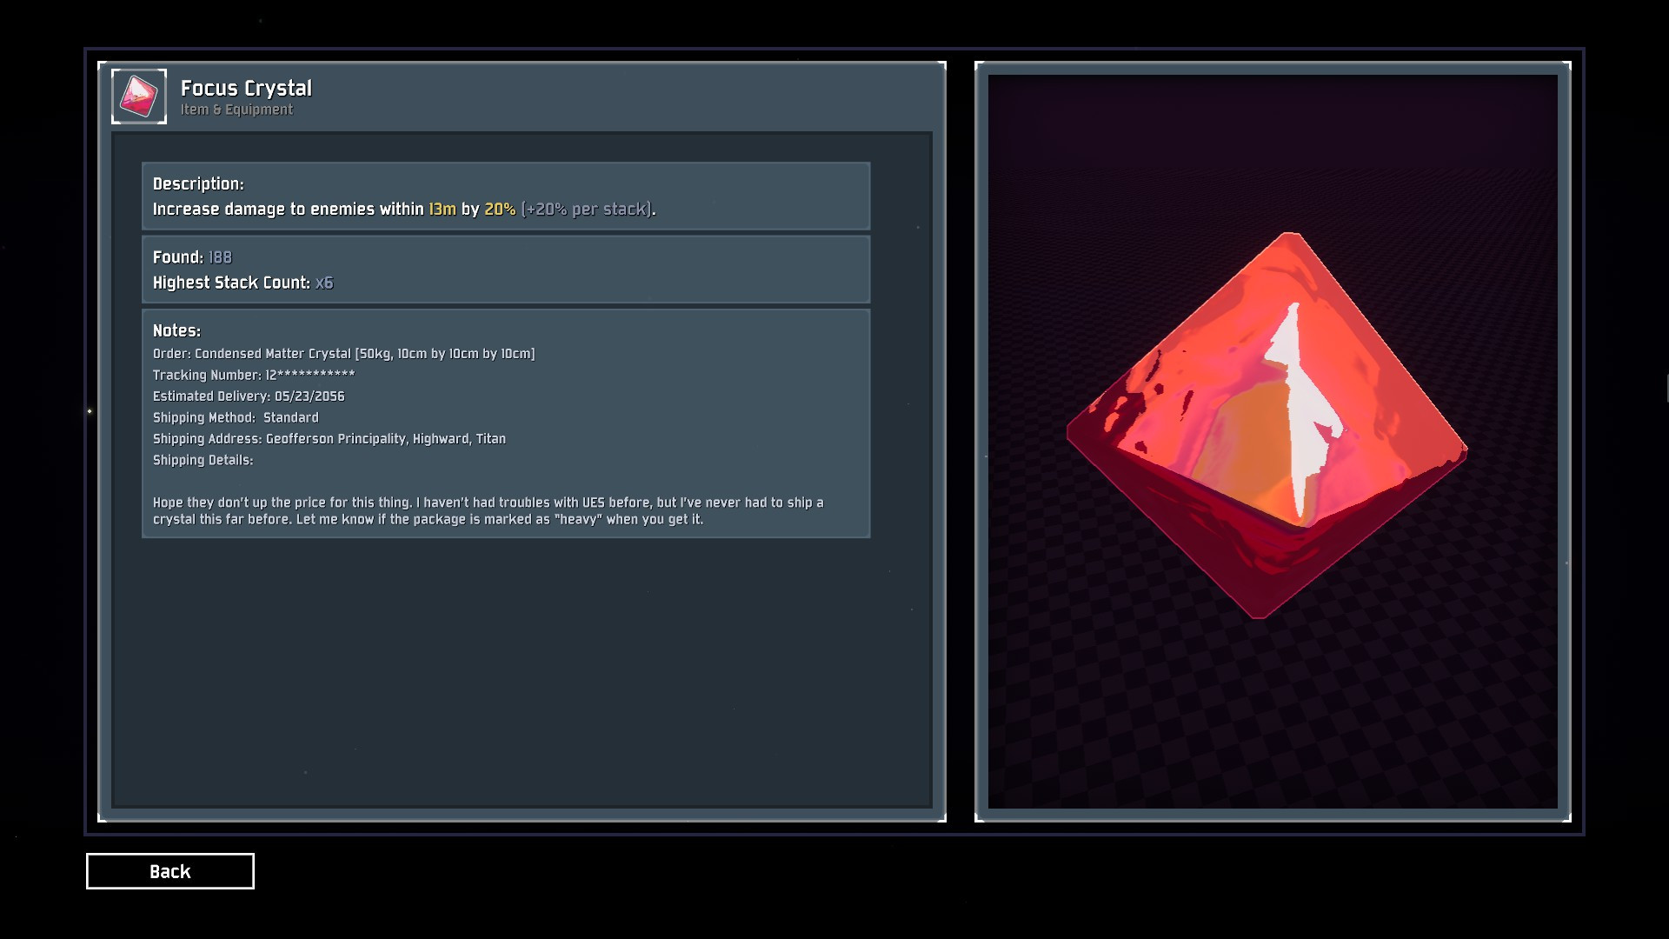
Task: Click the red crystal 3D model
Action: [1267, 426]
